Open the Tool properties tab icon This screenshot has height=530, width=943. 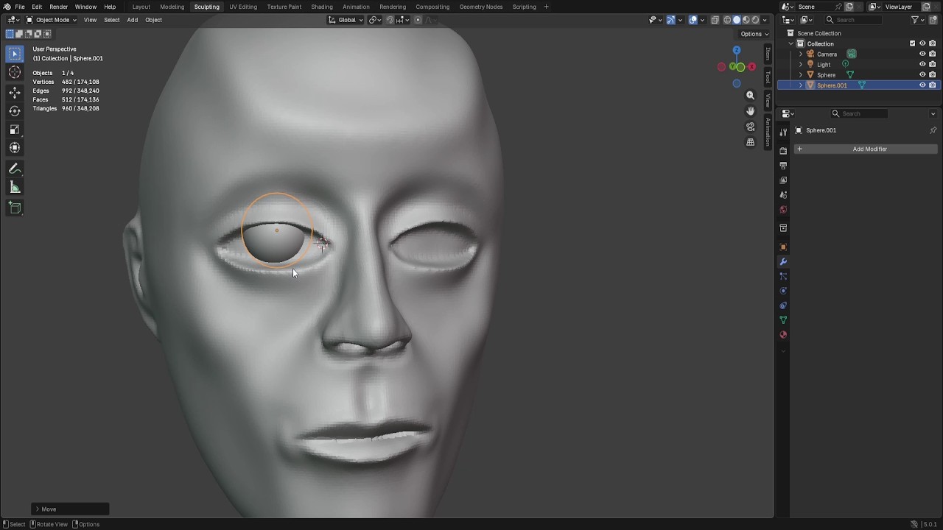(x=783, y=132)
